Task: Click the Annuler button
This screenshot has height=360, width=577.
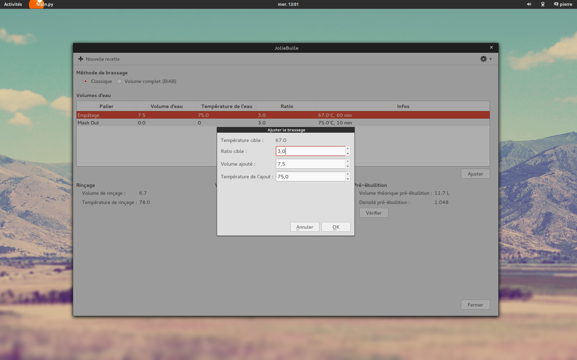Action: 304,227
